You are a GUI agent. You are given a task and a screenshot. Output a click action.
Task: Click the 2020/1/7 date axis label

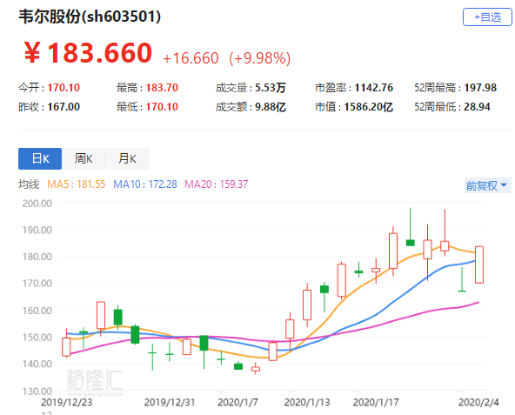237,402
